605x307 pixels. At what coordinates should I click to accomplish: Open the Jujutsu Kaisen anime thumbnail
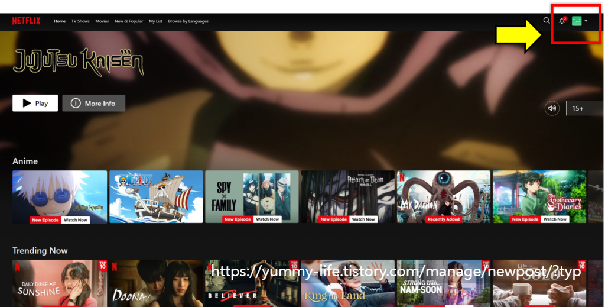pyautogui.click(x=60, y=196)
